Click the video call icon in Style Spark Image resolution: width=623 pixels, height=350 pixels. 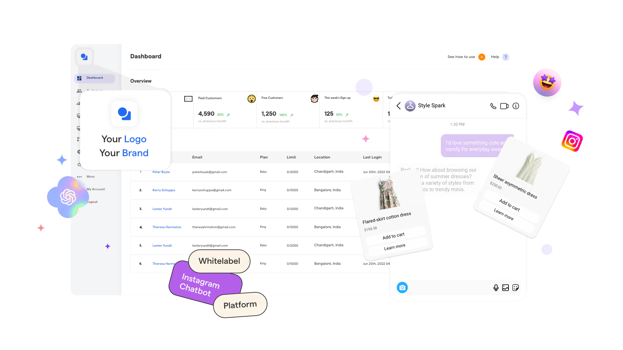(x=505, y=106)
